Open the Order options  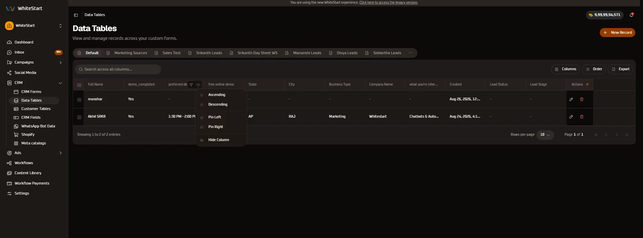coord(594,69)
